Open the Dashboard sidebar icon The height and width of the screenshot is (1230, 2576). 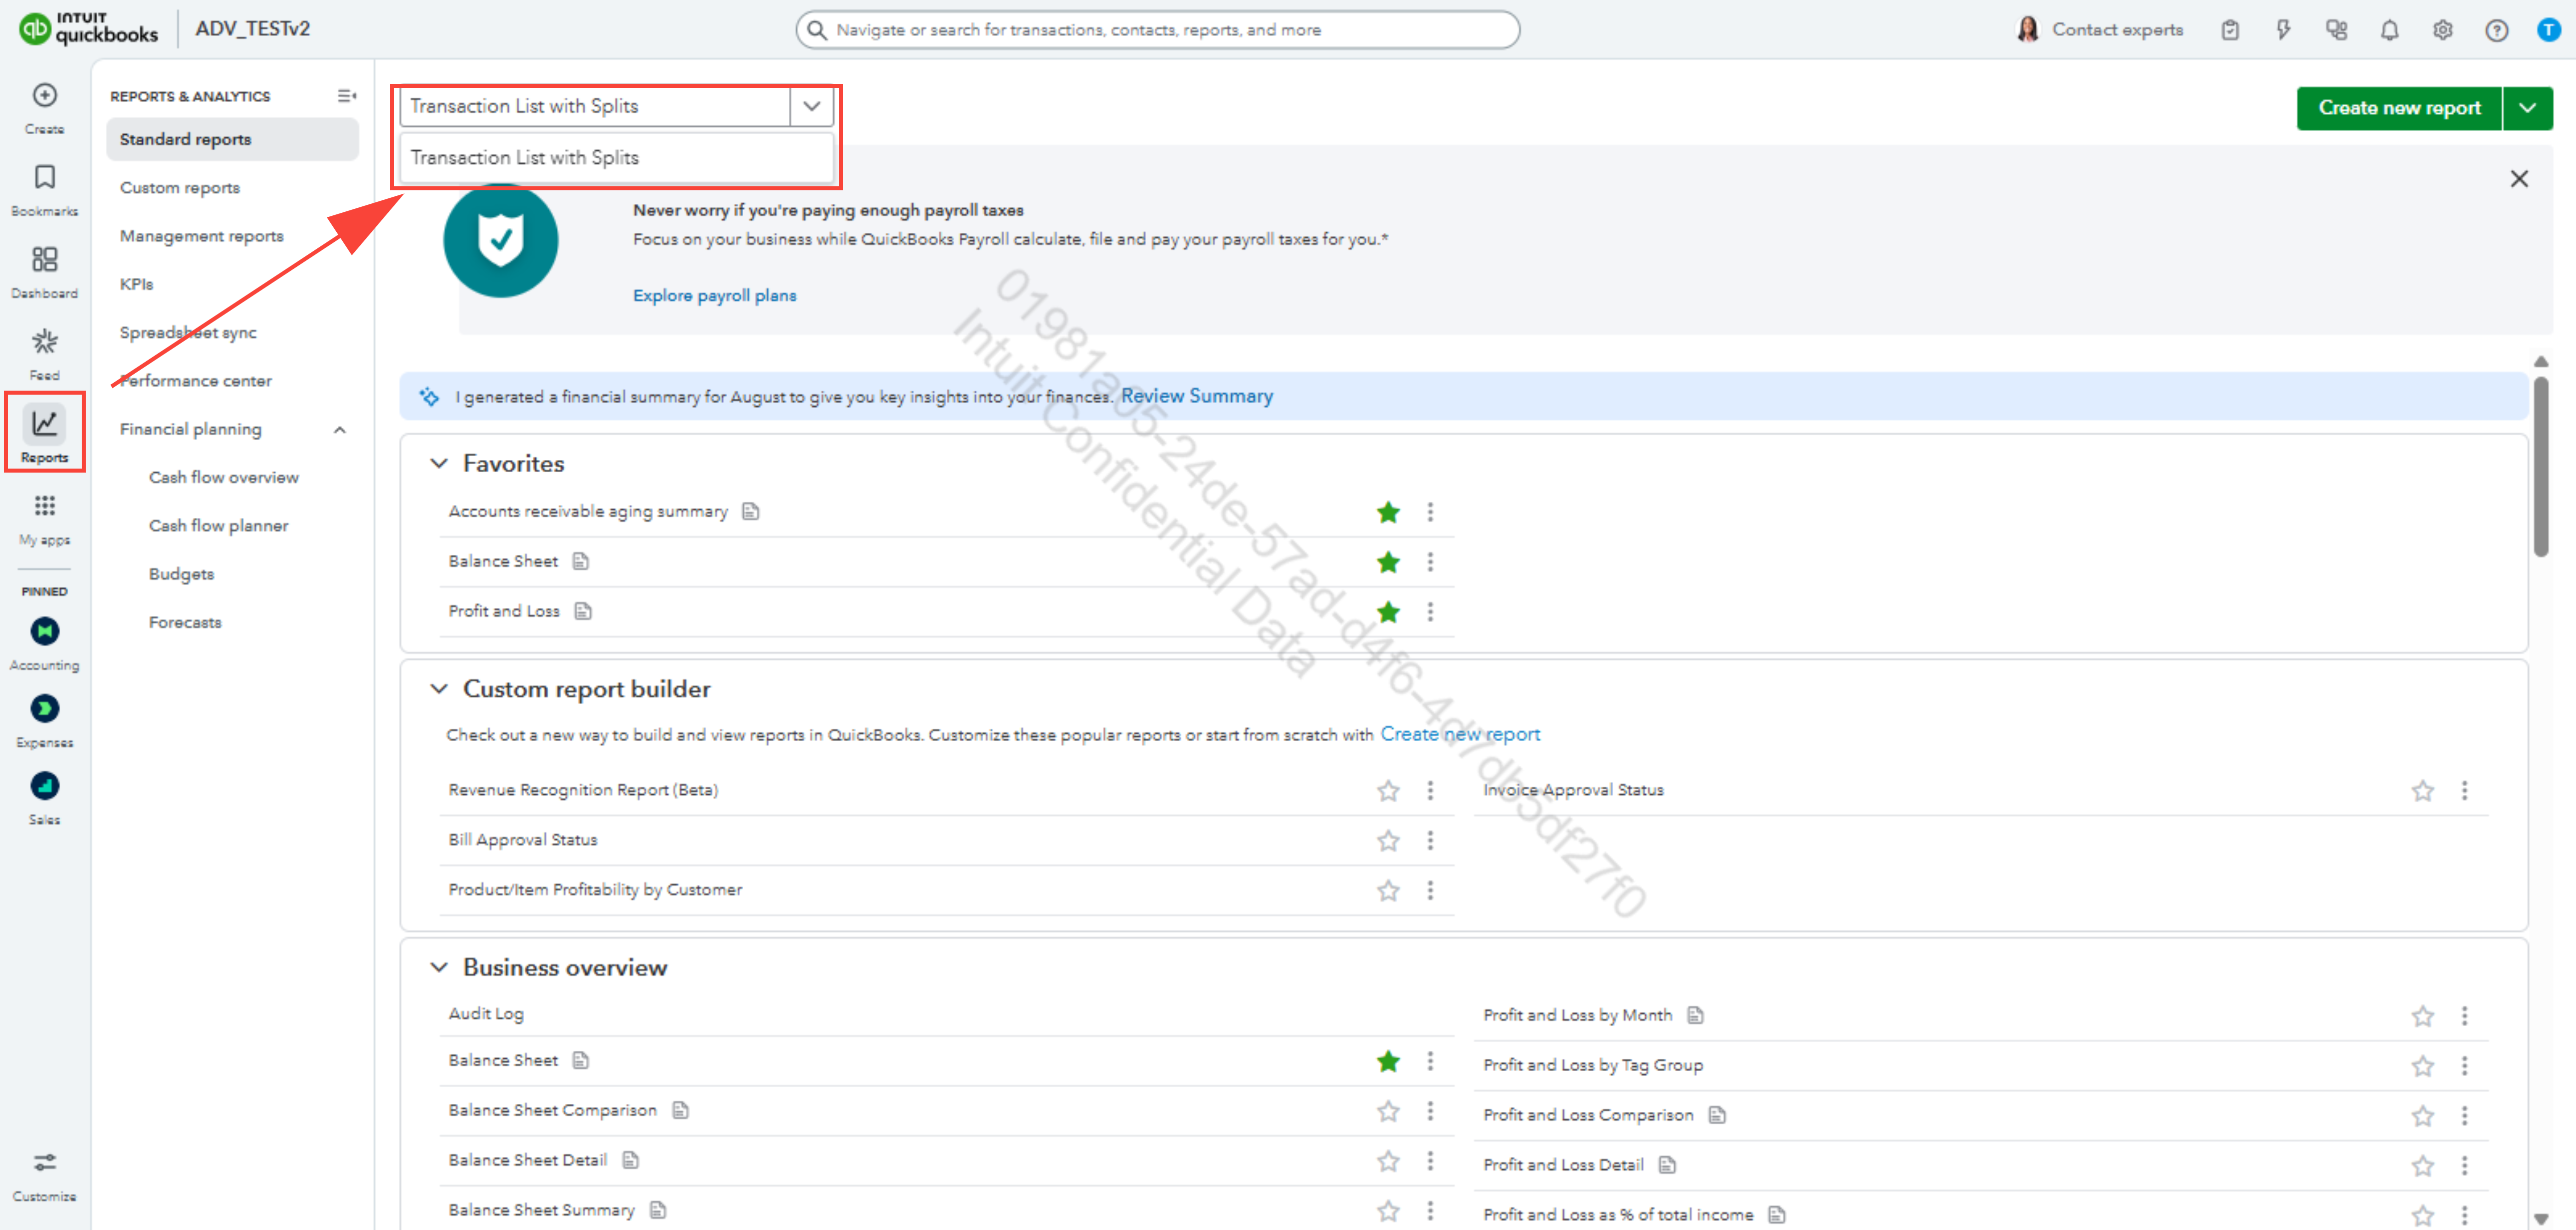click(x=44, y=260)
